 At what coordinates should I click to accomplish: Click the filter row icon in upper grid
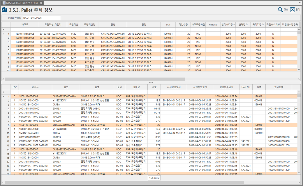tap(3, 29)
